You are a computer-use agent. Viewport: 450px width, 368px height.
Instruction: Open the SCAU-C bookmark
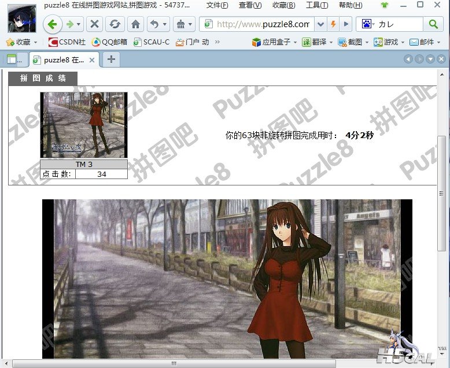pos(152,42)
